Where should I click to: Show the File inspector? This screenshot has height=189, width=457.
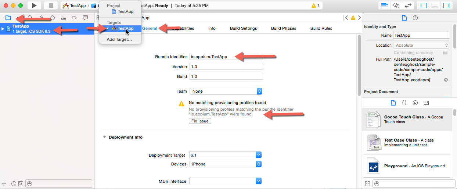404,18
